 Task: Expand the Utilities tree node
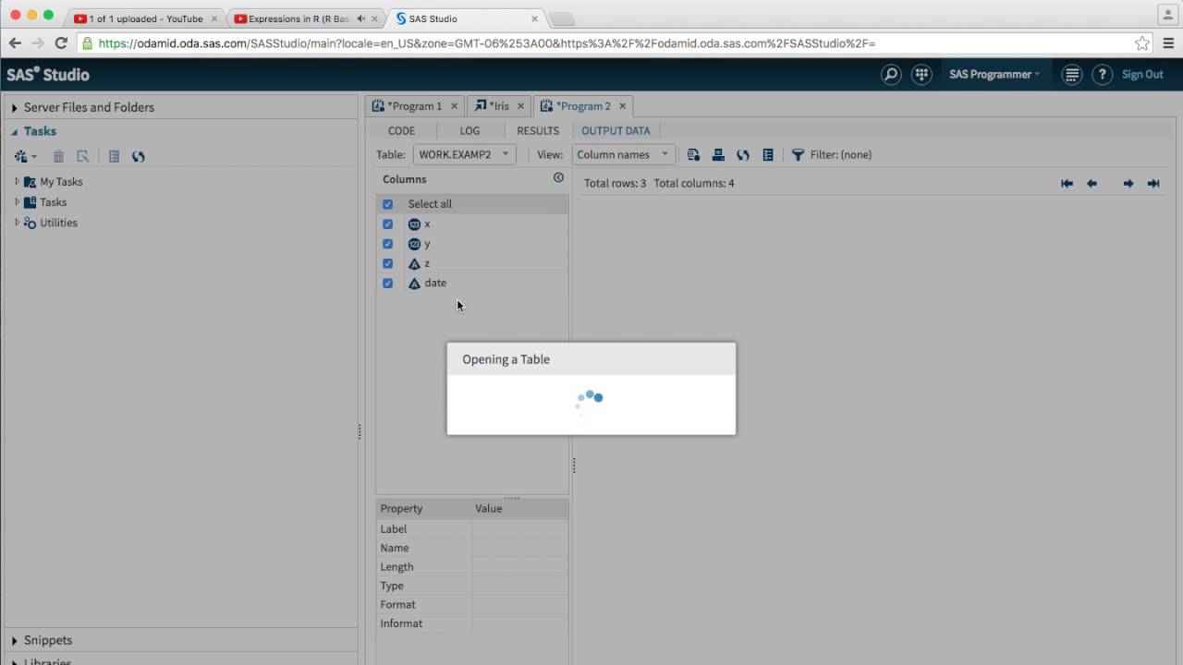tap(17, 222)
